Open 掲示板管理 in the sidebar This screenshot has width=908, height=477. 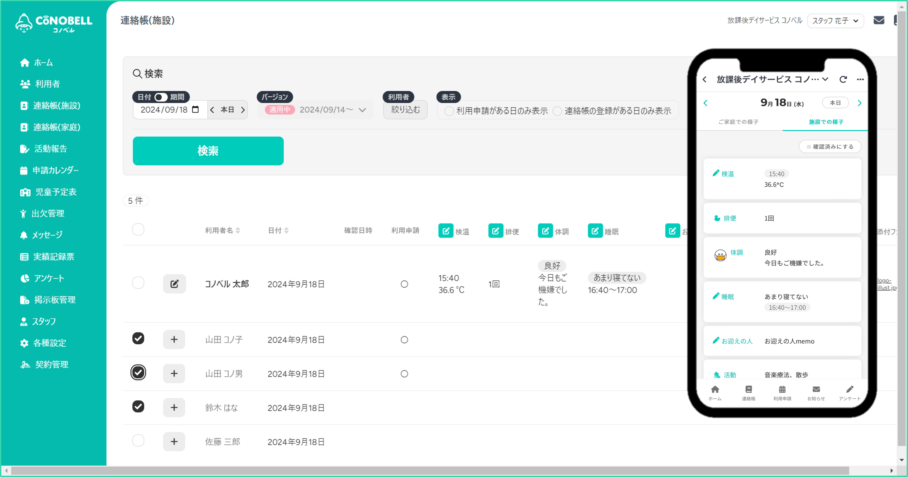[x=48, y=300]
